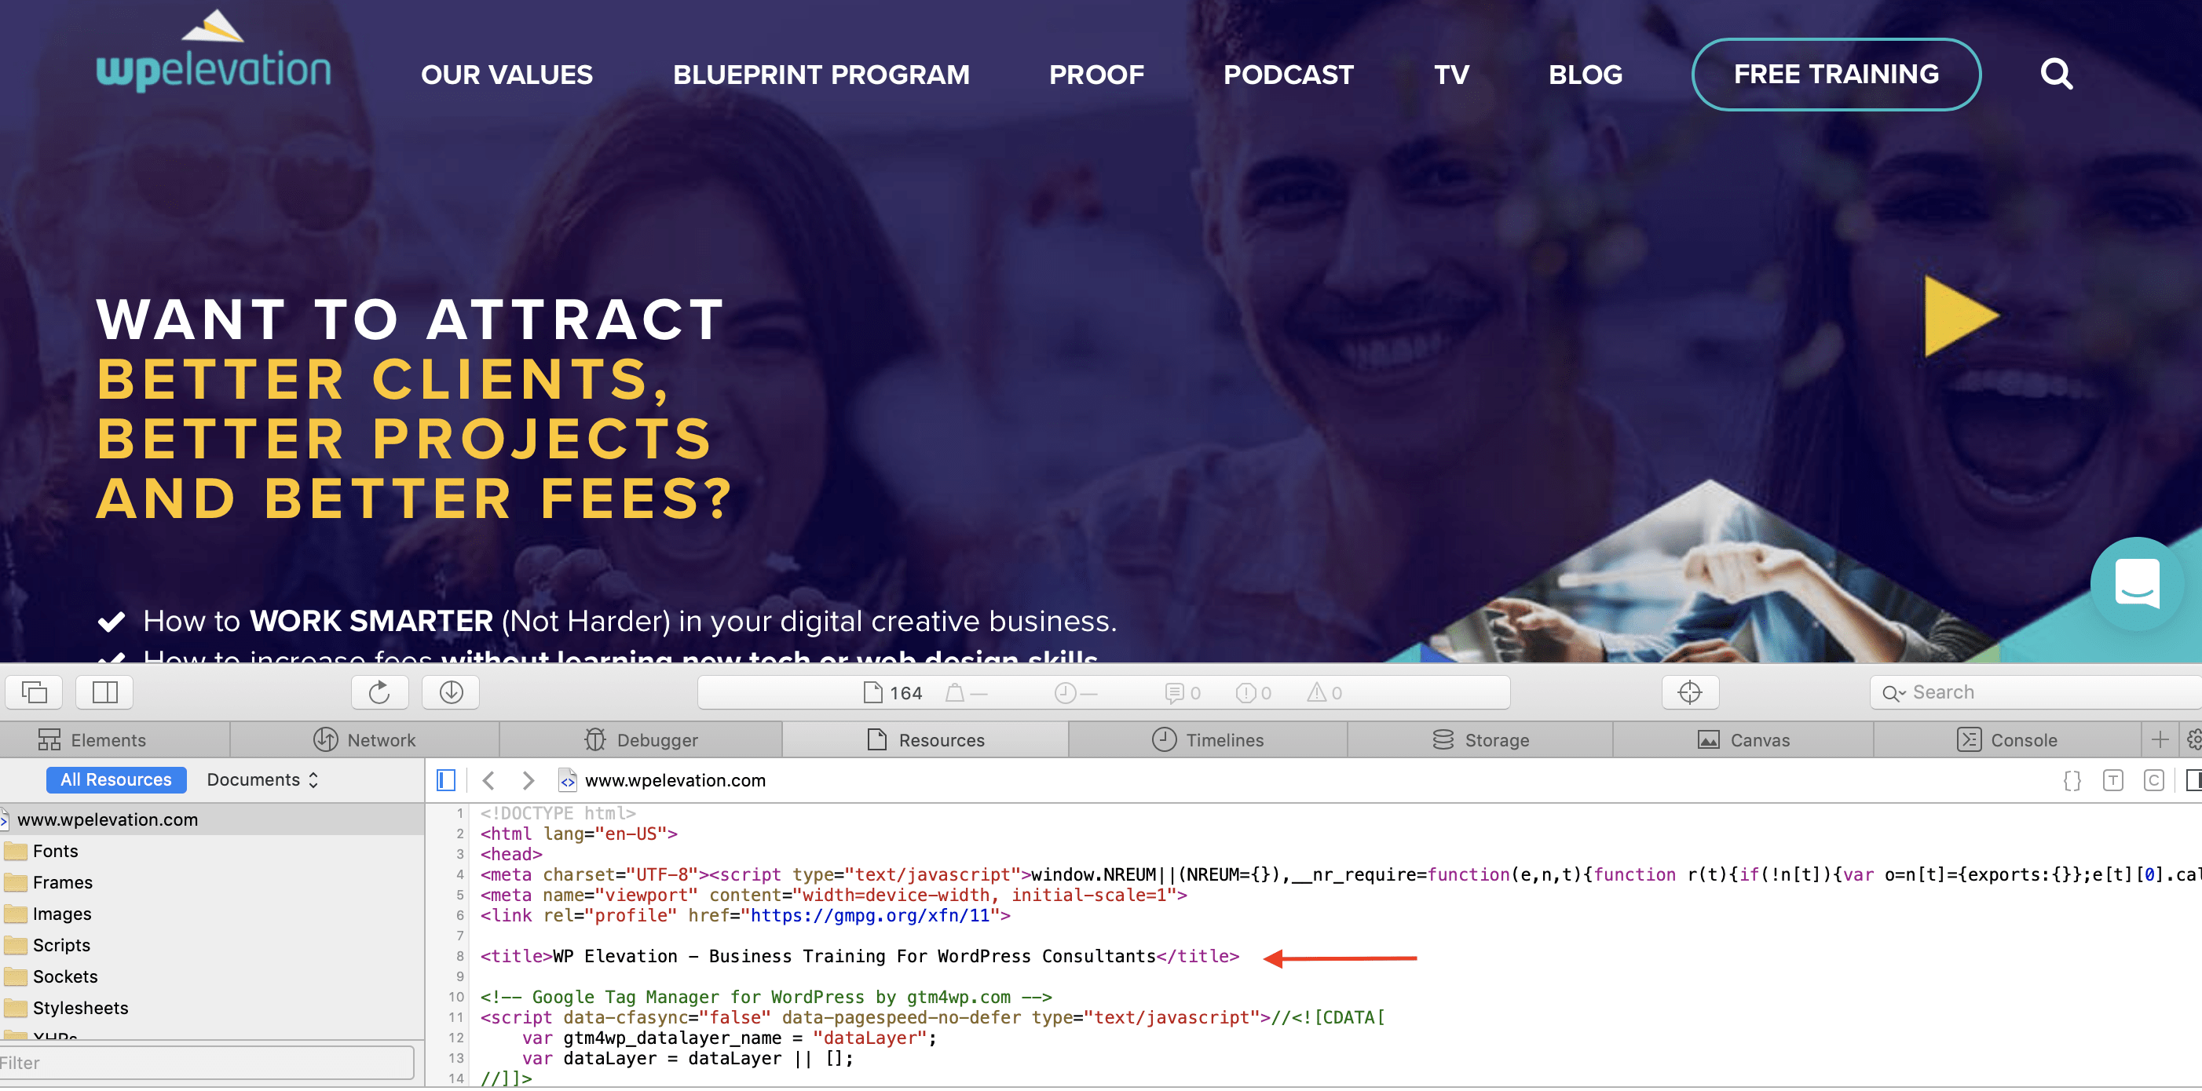This screenshot has height=1091, width=2202.
Task: Switch to the Console tab
Action: tap(2007, 740)
